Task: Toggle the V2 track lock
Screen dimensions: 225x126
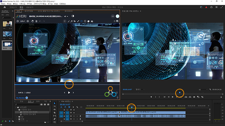Action: click(64, 110)
